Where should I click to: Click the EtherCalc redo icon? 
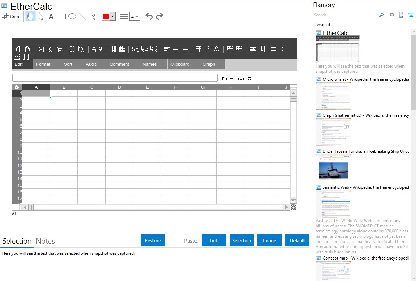[27, 49]
